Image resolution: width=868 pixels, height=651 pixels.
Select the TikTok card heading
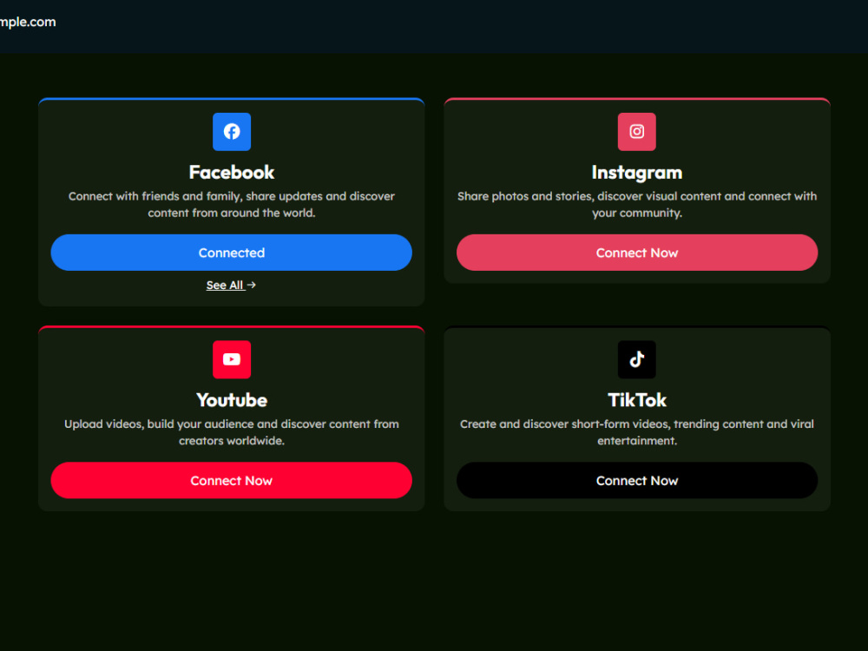click(636, 399)
